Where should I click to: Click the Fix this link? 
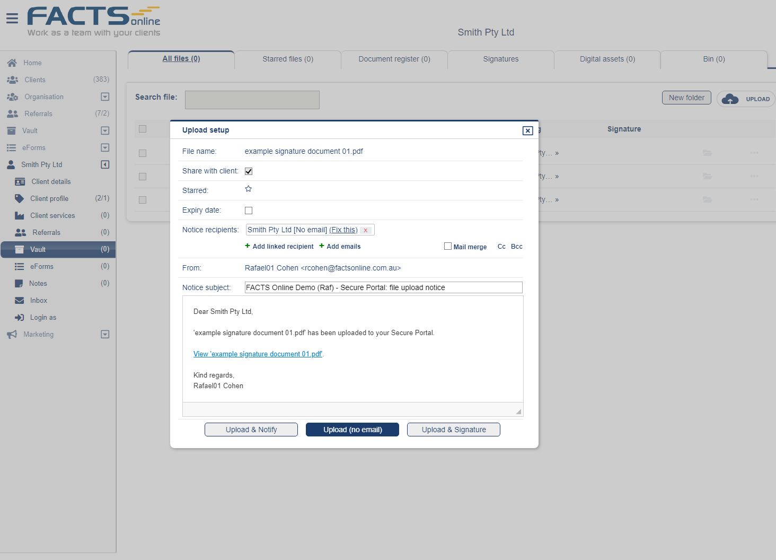click(343, 230)
